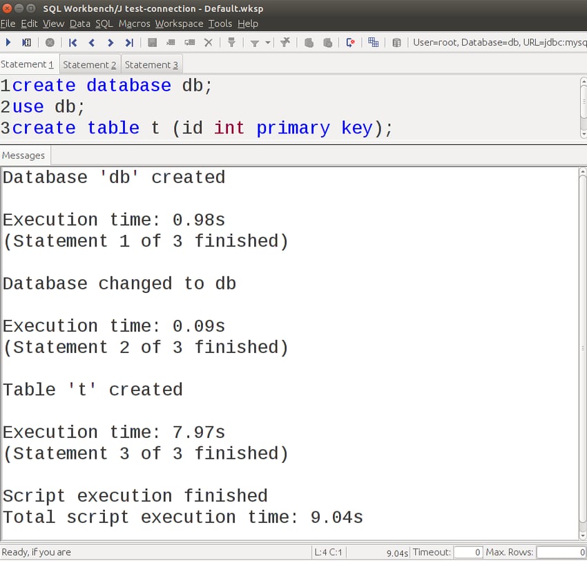The image size is (587, 561).
Task: Click the Delete row X icon
Action: (x=208, y=43)
